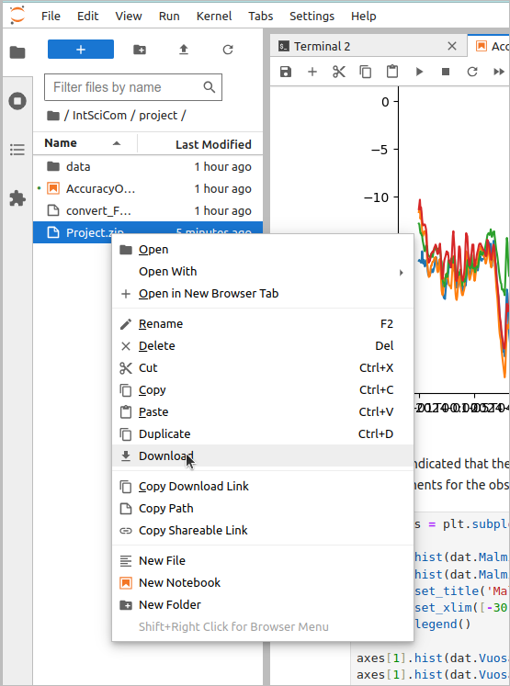Click the New Folder icon in file browser
Screen dimensions: 510x686
coord(140,50)
